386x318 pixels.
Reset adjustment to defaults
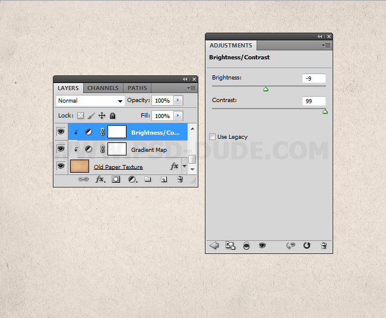click(307, 245)
